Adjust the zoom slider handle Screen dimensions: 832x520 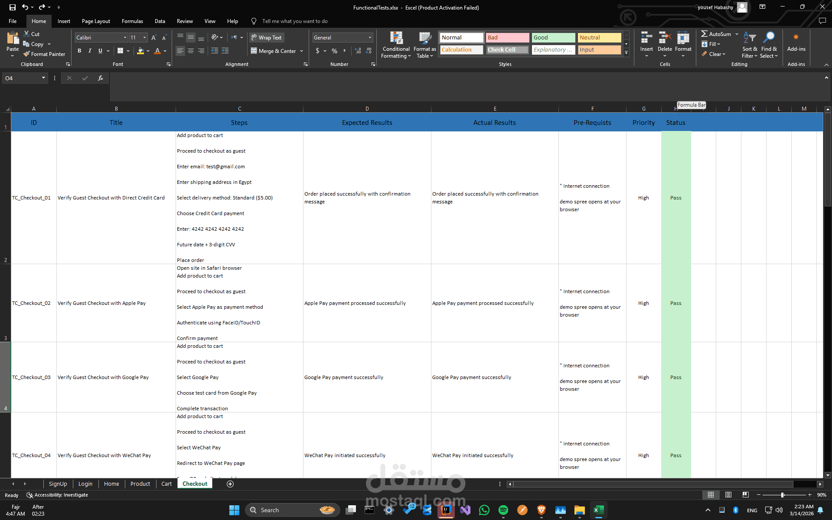[782, 495]
